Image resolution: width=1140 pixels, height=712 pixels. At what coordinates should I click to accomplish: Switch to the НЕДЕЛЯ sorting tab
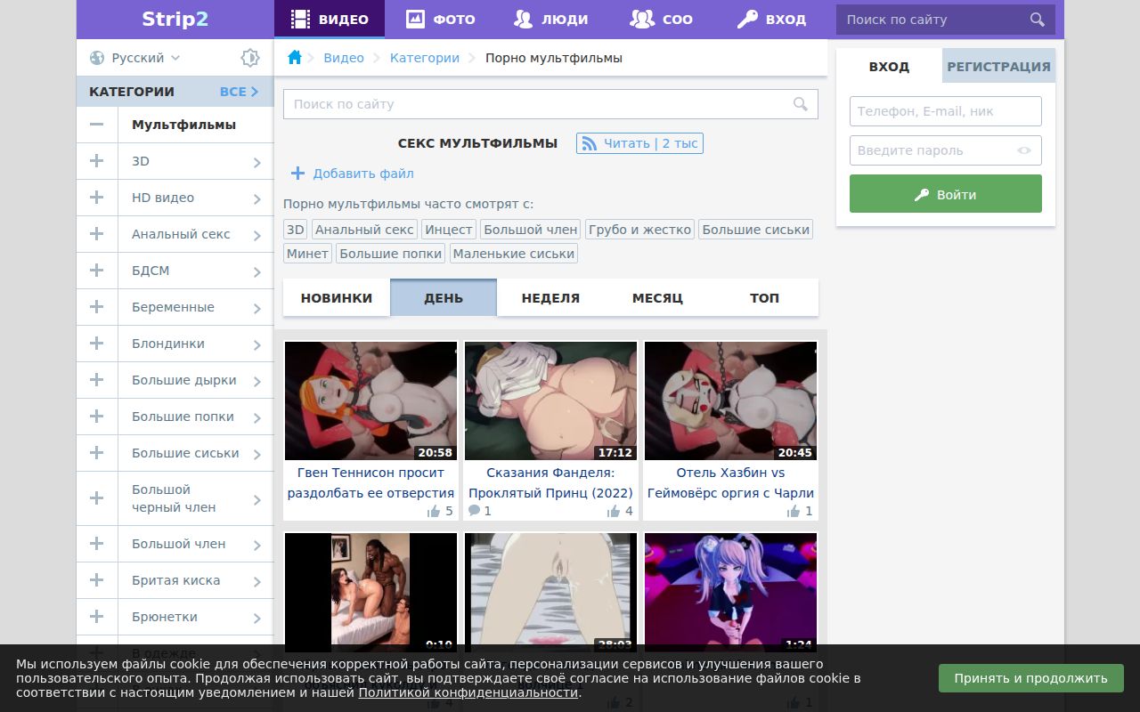click(x=550, y=298)
